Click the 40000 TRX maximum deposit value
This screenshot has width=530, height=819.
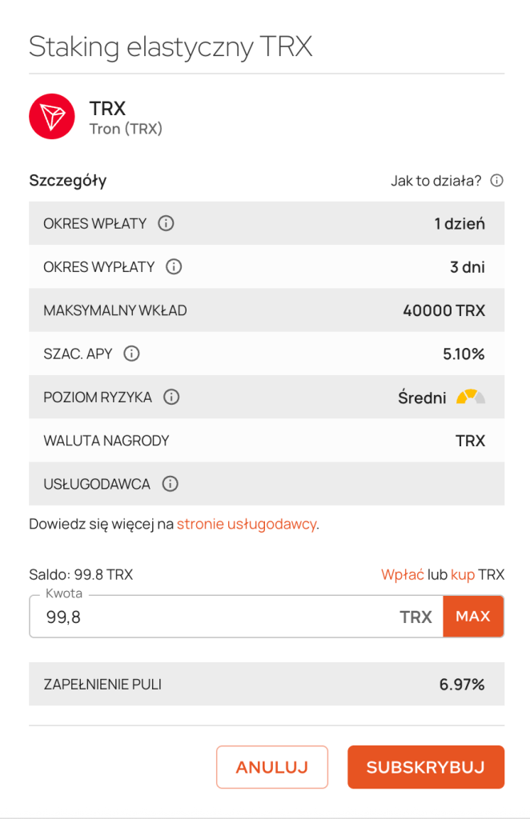444,310
